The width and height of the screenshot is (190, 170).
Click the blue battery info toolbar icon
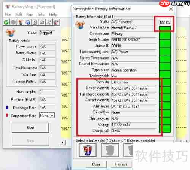[28, 22]
